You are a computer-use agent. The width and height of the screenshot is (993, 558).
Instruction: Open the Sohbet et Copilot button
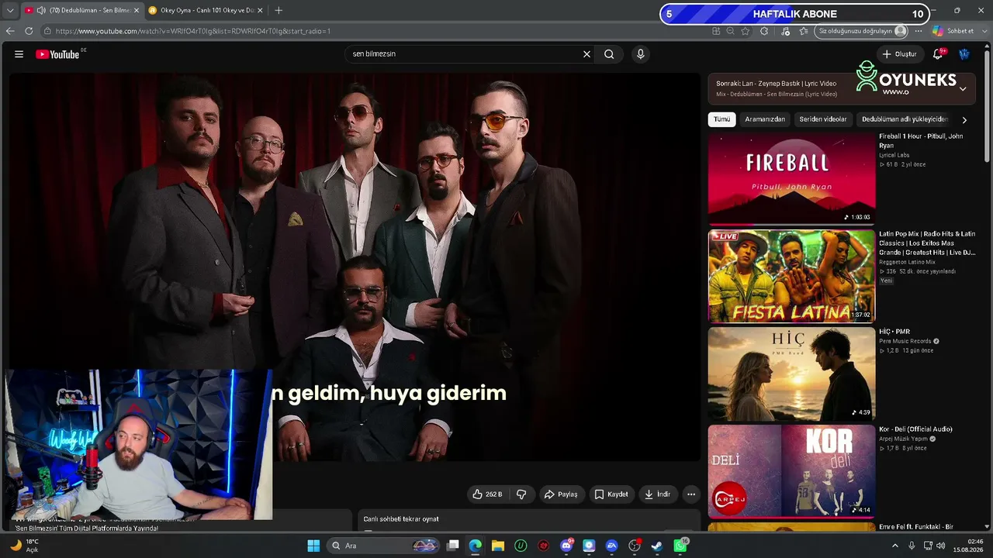click(953, 31)
